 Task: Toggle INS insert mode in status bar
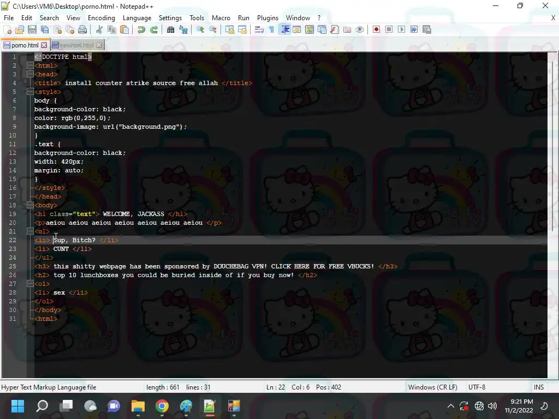[539, 387]
